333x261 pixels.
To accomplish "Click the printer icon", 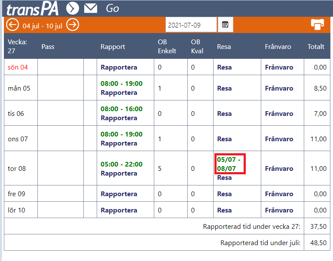I will (318, 24).
